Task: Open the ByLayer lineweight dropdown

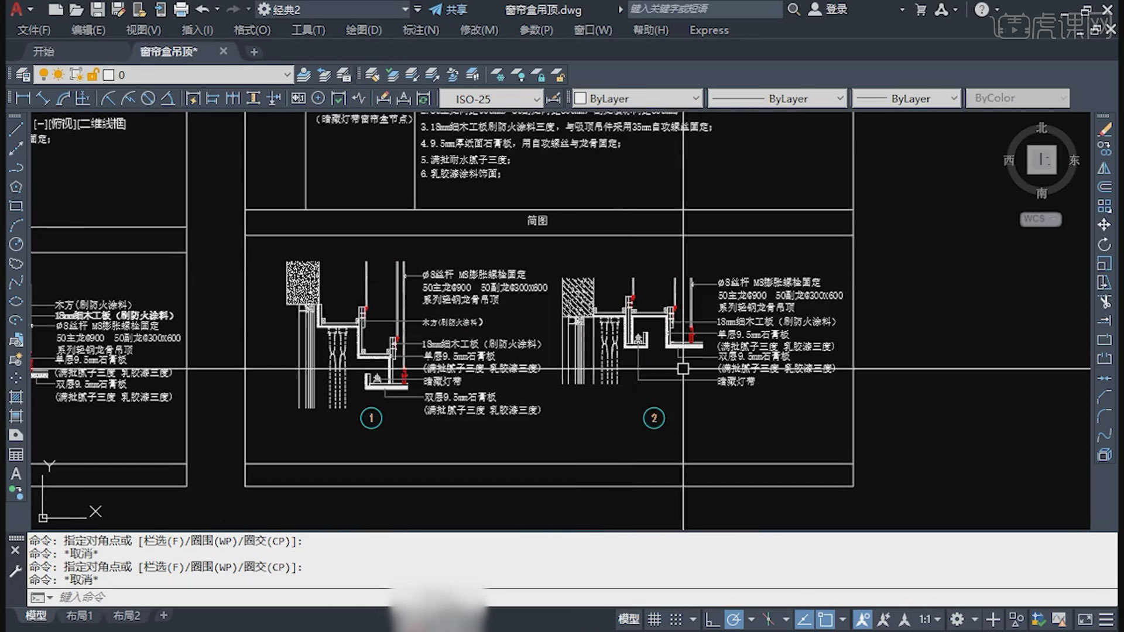Action: coord(906,98)
